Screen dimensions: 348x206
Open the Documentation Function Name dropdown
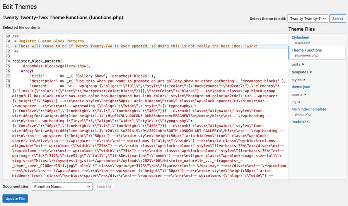coord(62,187)
